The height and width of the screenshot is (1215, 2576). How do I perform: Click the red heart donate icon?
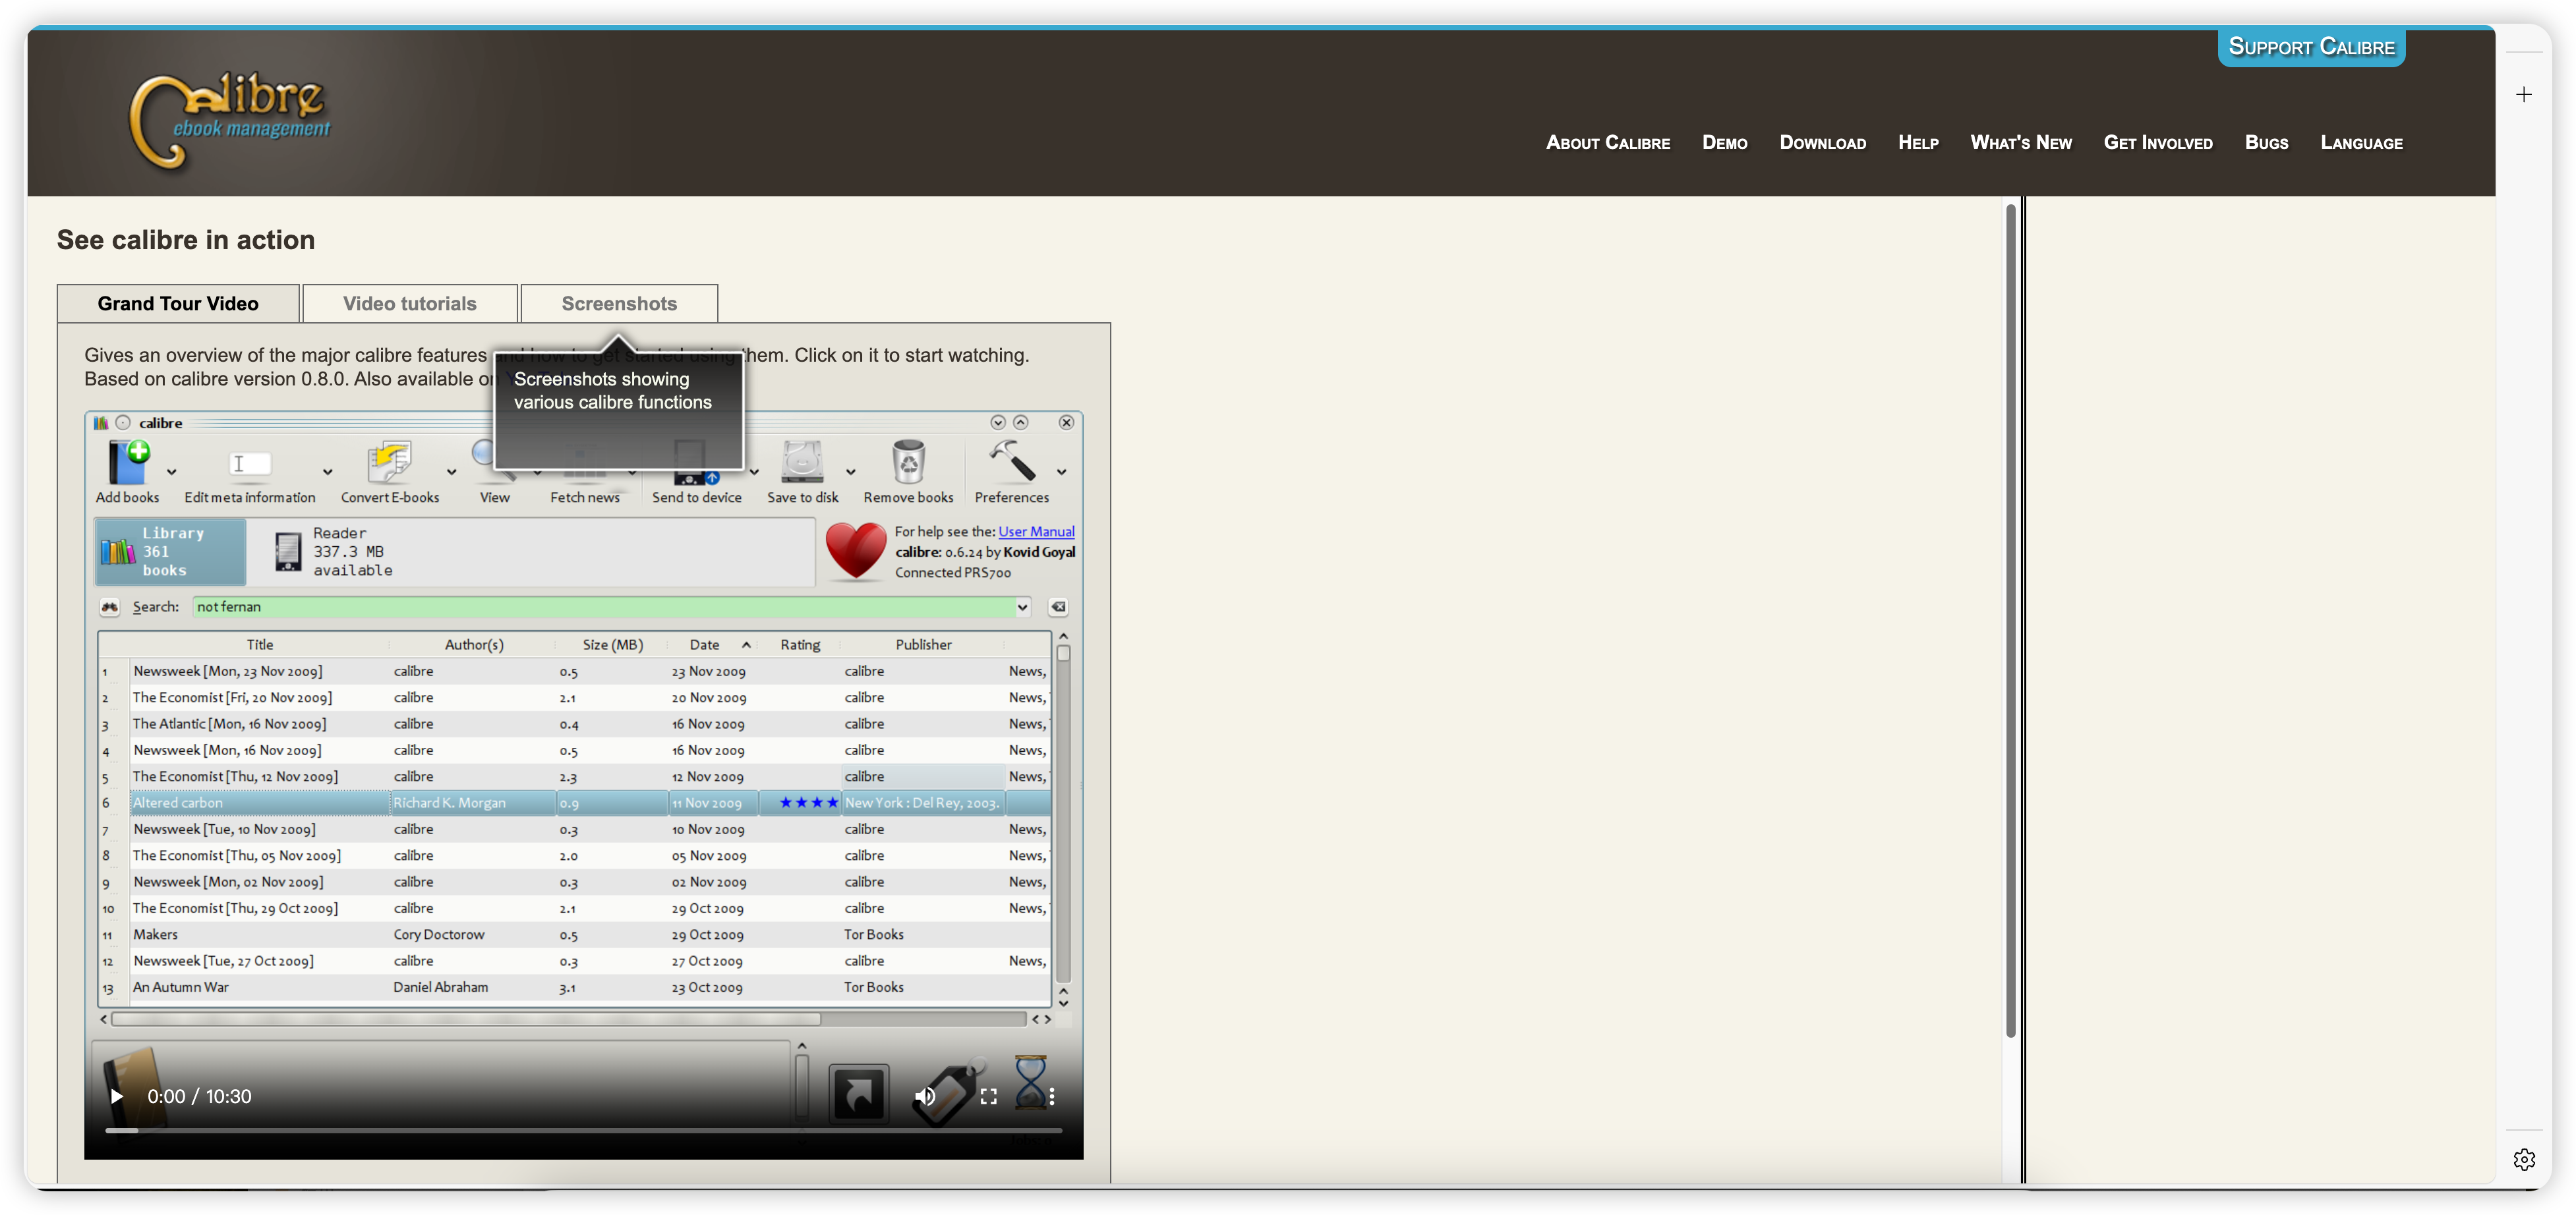pos(855,550)
